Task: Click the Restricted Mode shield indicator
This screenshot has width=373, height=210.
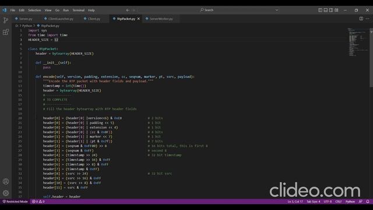Action: coord(15,202)
